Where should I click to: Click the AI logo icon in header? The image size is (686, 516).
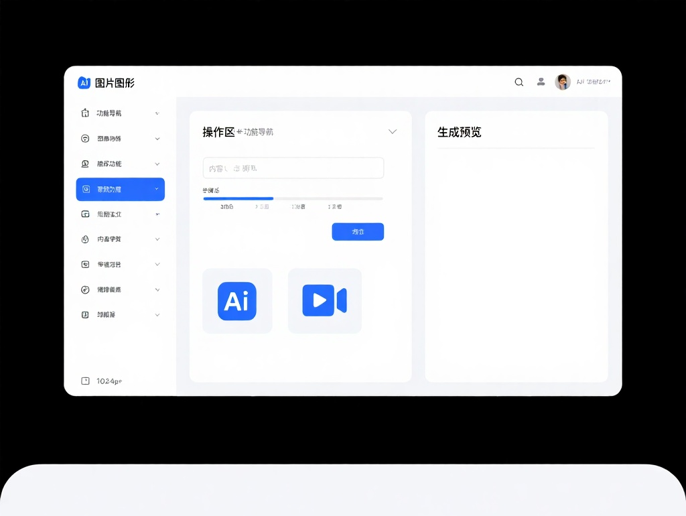(x=83, y=82)
